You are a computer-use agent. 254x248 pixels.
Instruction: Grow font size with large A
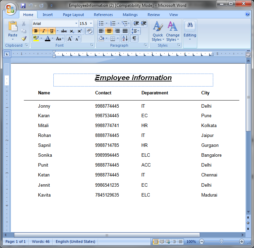point(70,39)
